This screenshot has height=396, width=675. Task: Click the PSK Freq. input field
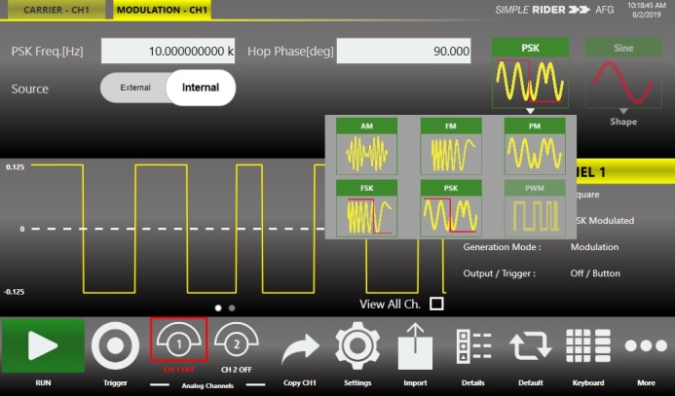(169, 52)
